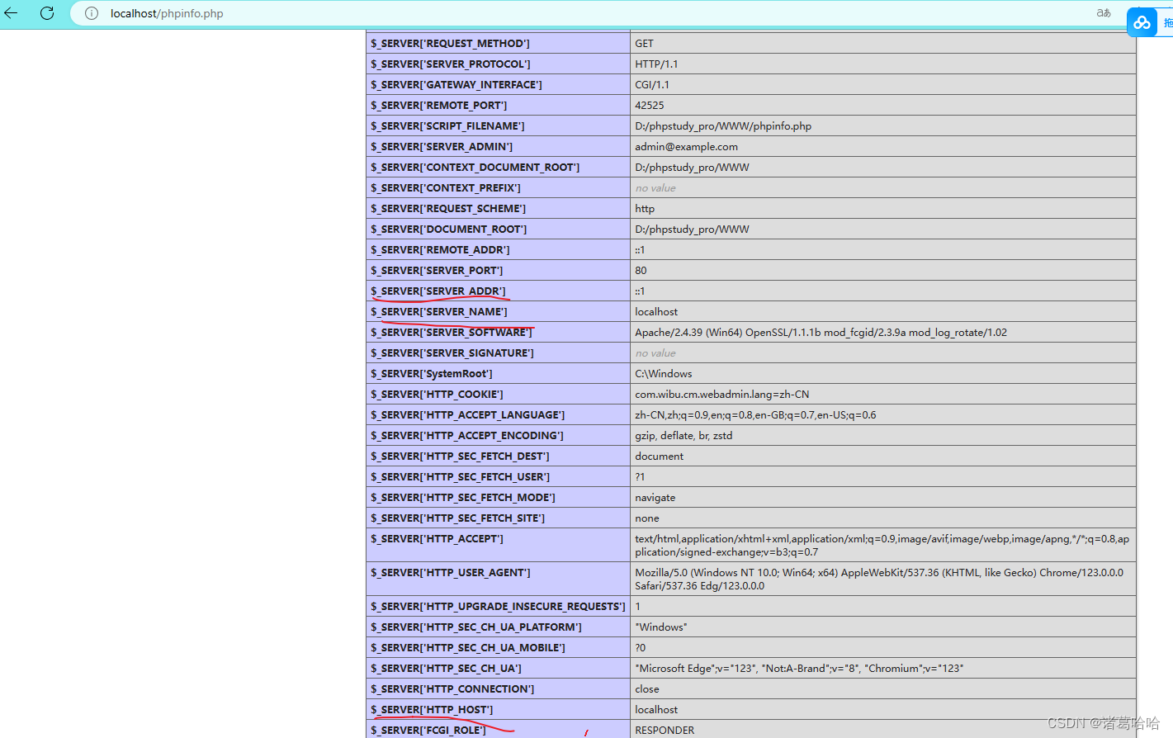The height and width of the screenshot is (738, 1173).
Task: Click $_SERVER['HTTP_HOST'] label
Action: click(x=432, y=709)
